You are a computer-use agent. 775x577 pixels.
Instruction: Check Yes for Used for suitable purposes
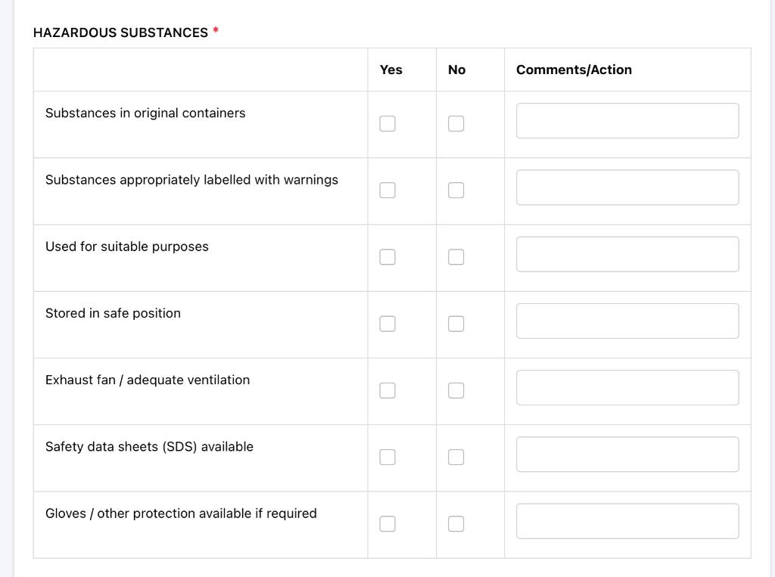(387, 257)
